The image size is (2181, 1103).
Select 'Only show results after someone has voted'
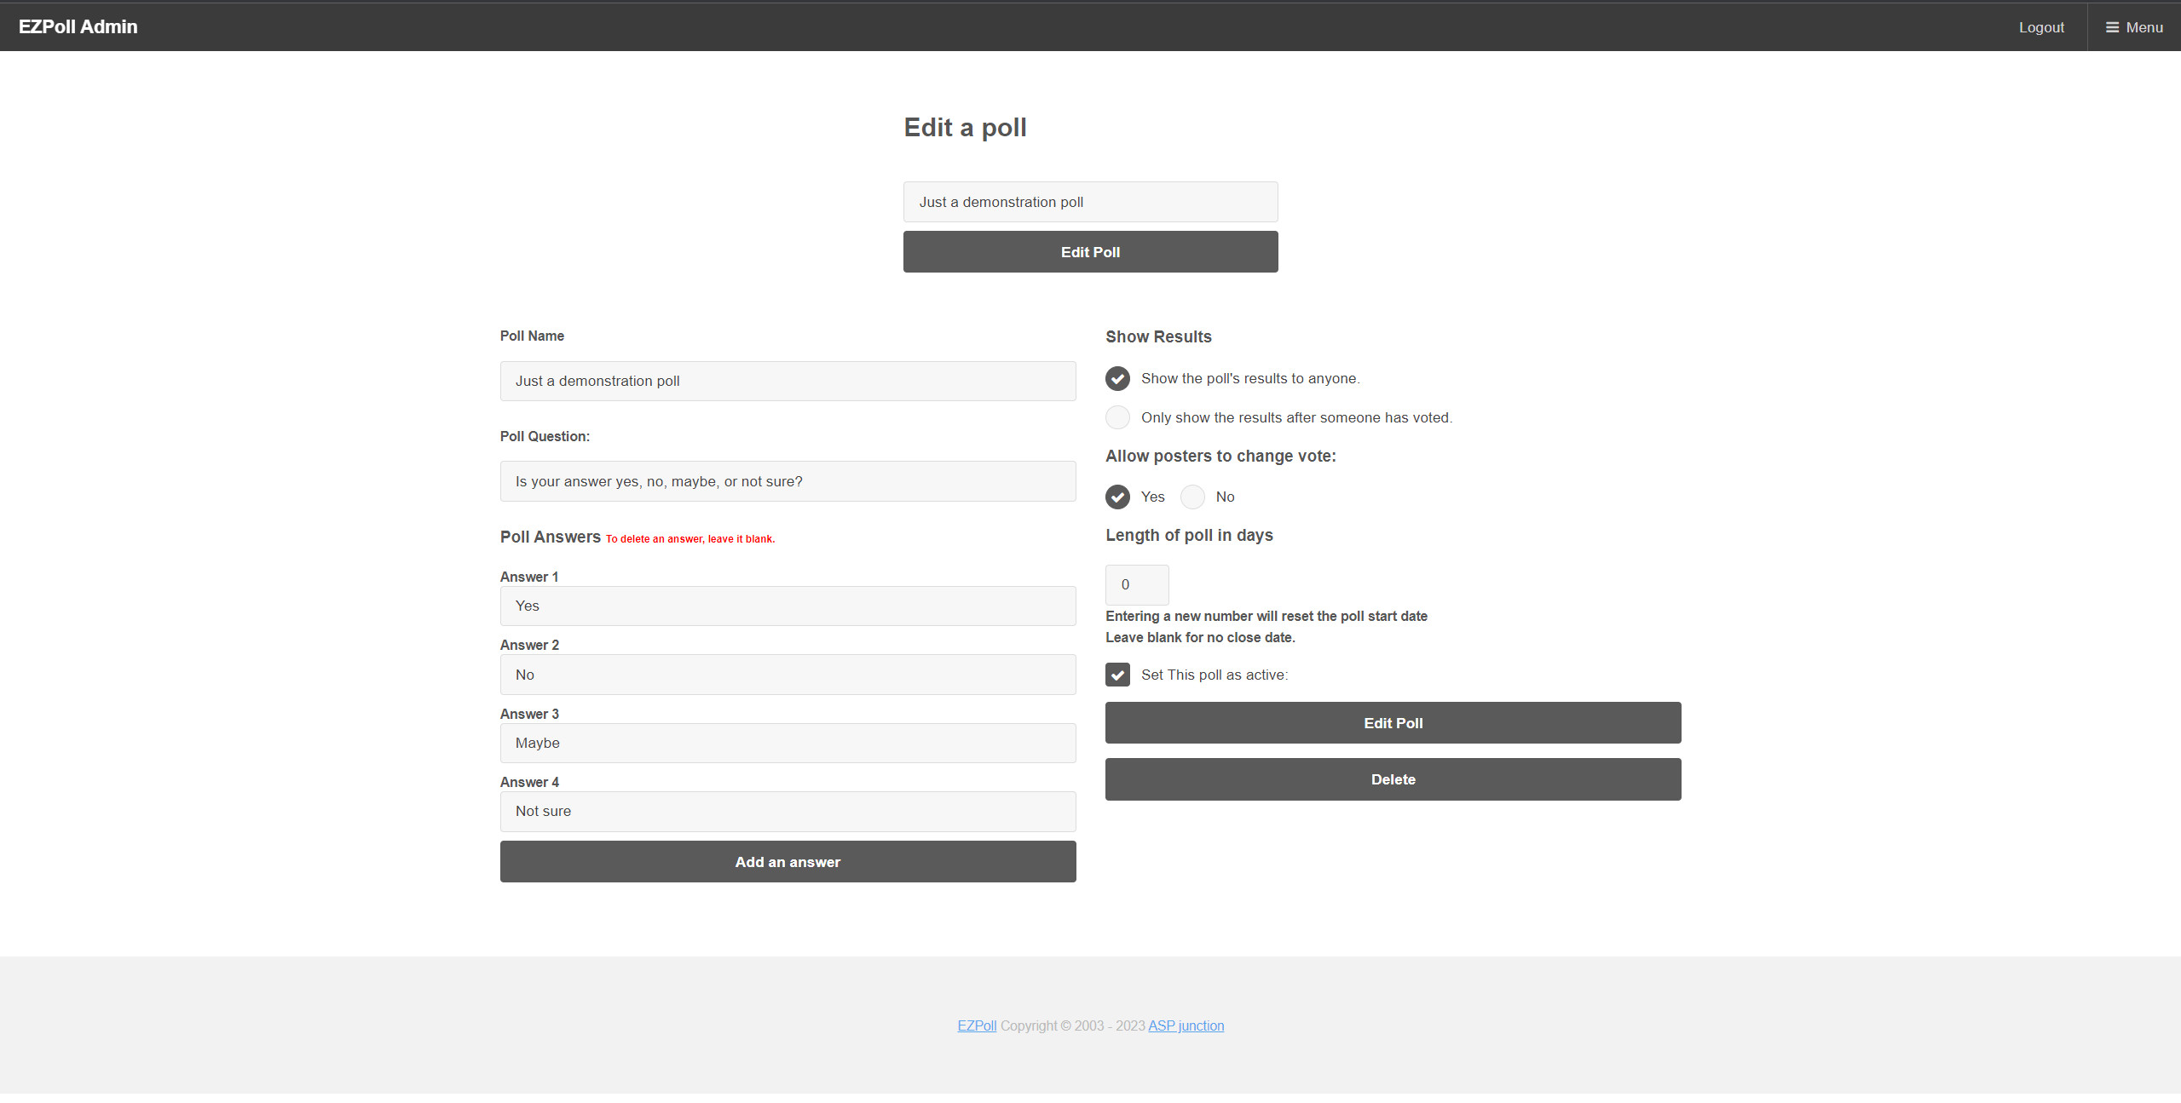pyautogui.click(x=1117, y=417)
